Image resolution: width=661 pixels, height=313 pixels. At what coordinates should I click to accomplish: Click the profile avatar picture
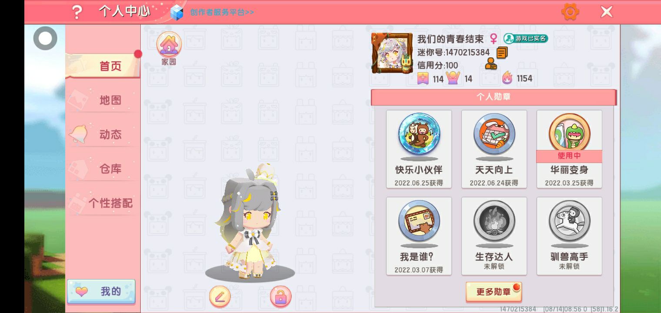[x=392, y=53]
